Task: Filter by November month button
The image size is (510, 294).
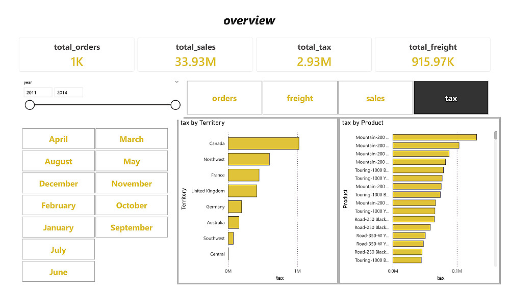Action: pos(132,183)
